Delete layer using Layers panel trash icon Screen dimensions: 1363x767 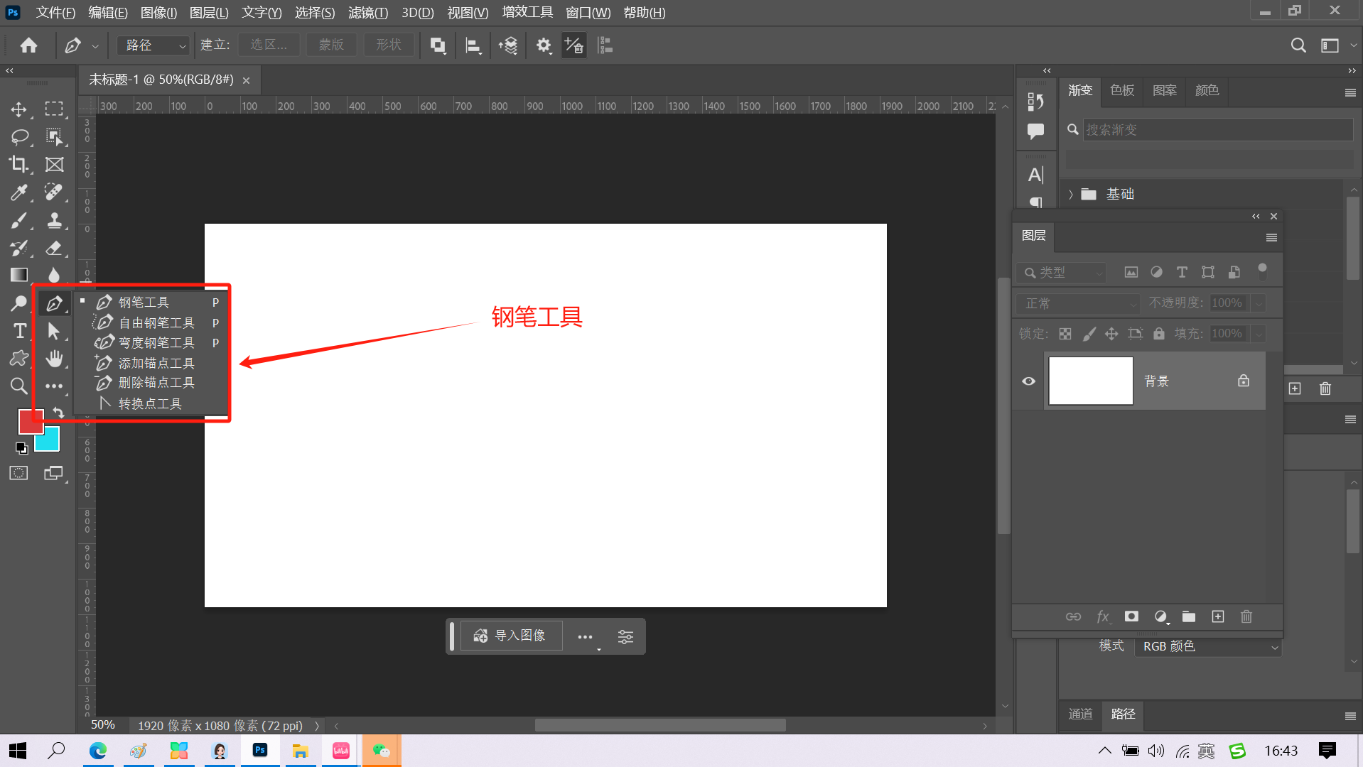point(1246,616)
